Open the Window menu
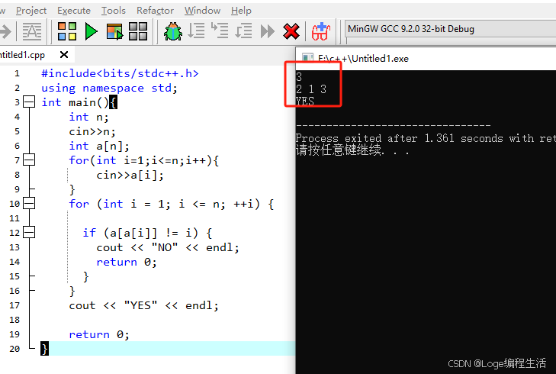The height and width of the screenshot is (374, 556). [202, 11]
